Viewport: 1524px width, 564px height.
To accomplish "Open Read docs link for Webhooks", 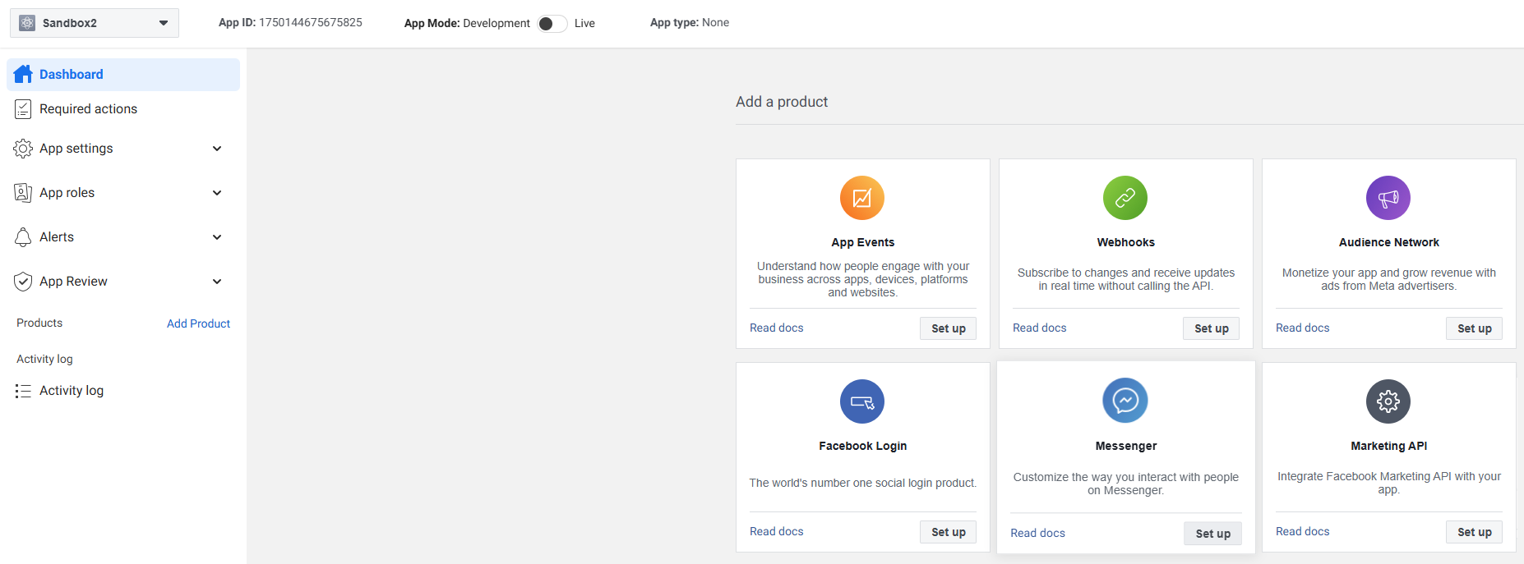I will click(x=1039, y=328).
